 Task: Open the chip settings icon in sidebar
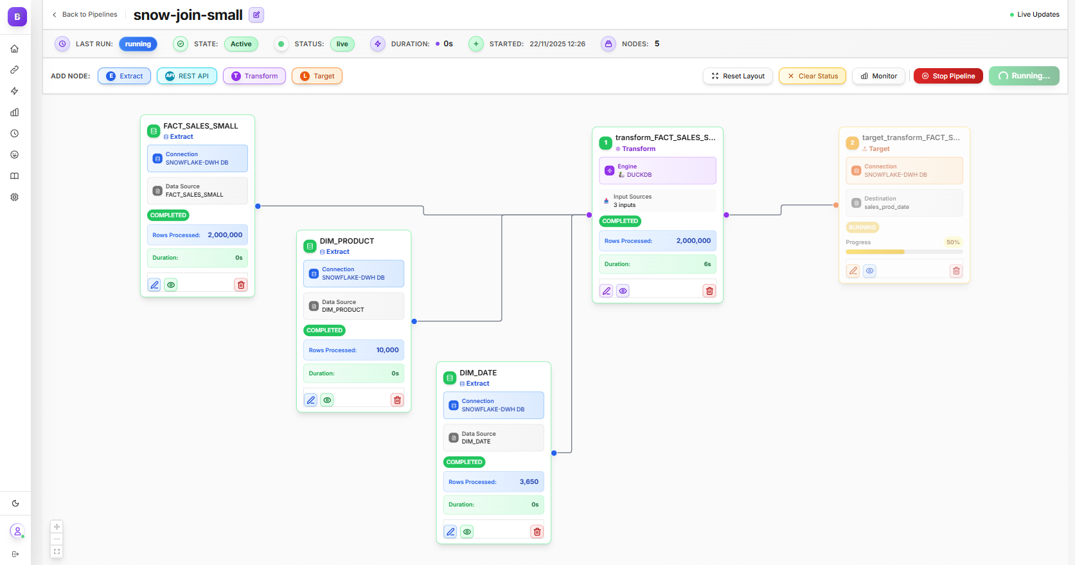pos(15,197)
